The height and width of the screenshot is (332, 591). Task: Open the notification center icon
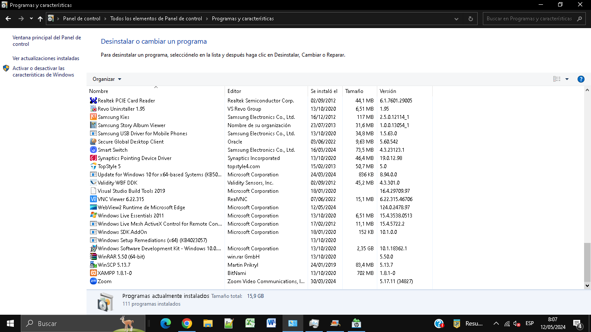click(x=578, y=323)
